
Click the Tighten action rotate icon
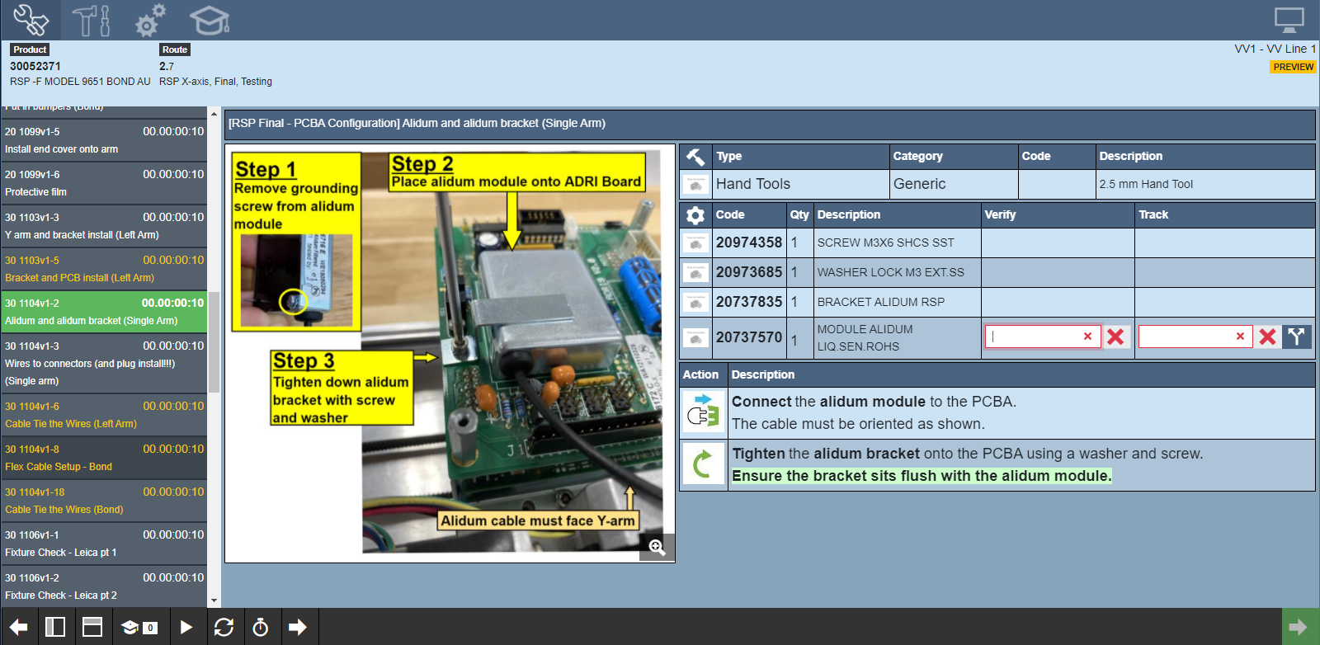704,465
